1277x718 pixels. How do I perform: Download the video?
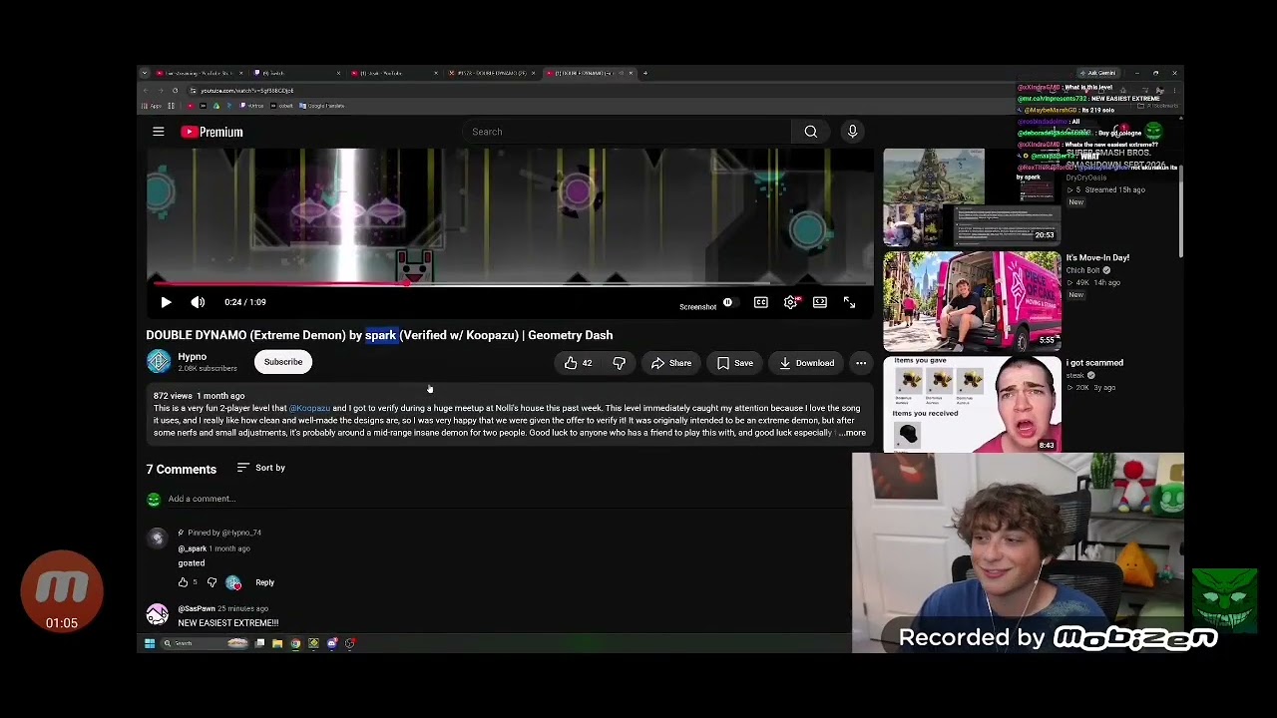coord(807,363)
